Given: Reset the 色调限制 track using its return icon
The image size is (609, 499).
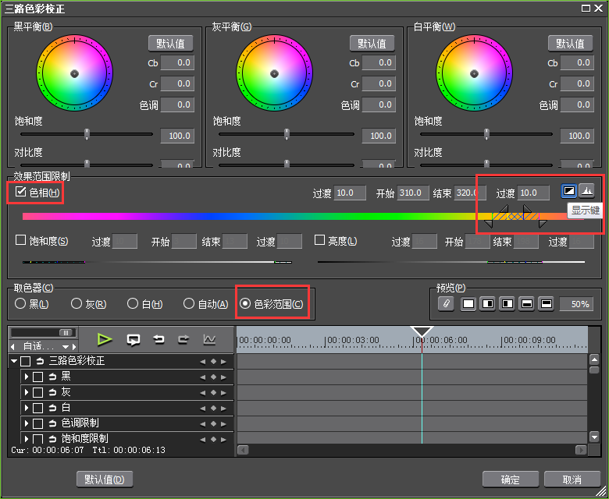Looking at the screenshot, I should pyautogui.click(x=52, y=423).
